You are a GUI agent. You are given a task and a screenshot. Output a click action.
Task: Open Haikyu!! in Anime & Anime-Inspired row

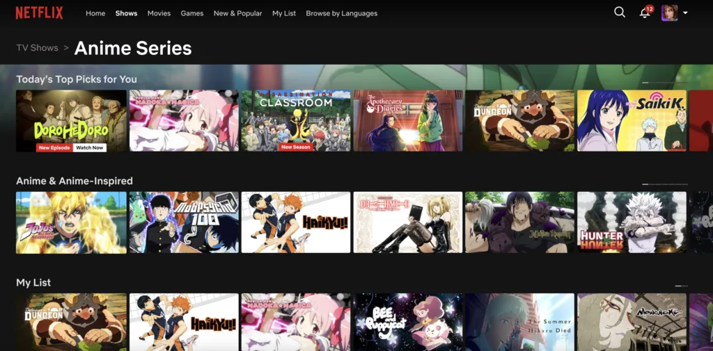[x=296, y=222]
